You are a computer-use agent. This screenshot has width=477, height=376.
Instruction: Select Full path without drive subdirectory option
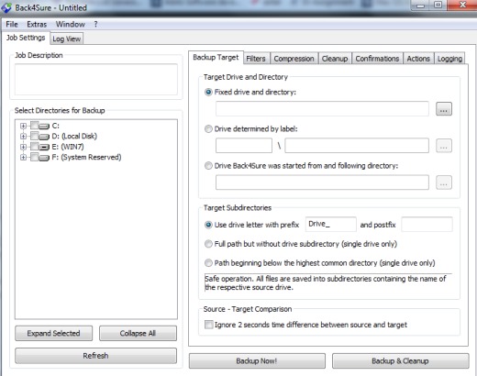tap(208, 244)
